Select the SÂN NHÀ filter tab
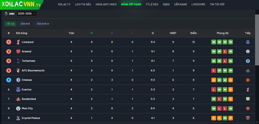Image resolution: width=259 pixels, height=124 pixels. [x=25, y=24]
